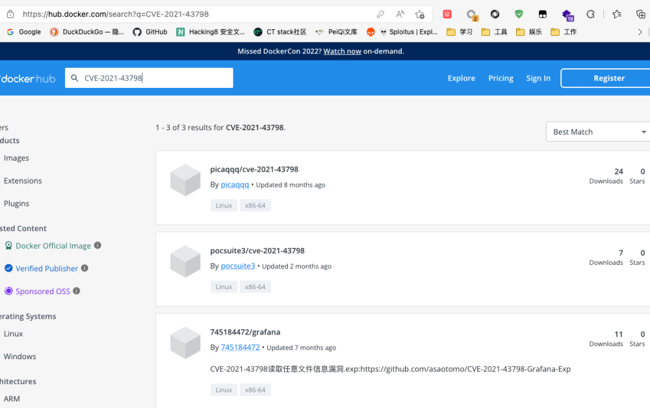This screenshot has height=408, width=650.
Task: Open the black square mask extension
Action: 542,14
